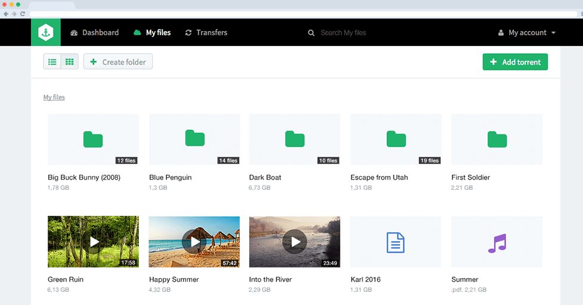Viewport: 583px width, 305px height.
Task: Switch to list view
Action: pyautogui.click(x=52, y=62)
